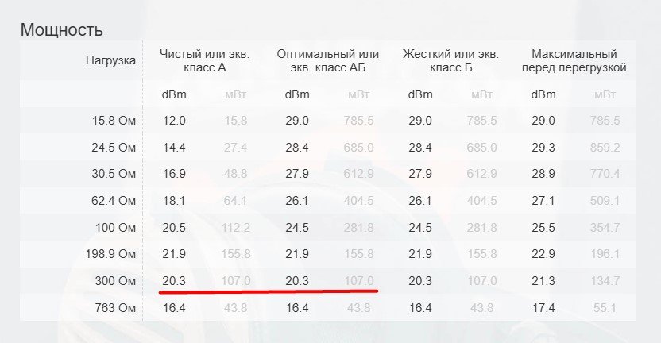This screenshot has height=343, width=661.
Task: Click the Жесткий или экв. класс Б header
Action: tap(451, 60)
